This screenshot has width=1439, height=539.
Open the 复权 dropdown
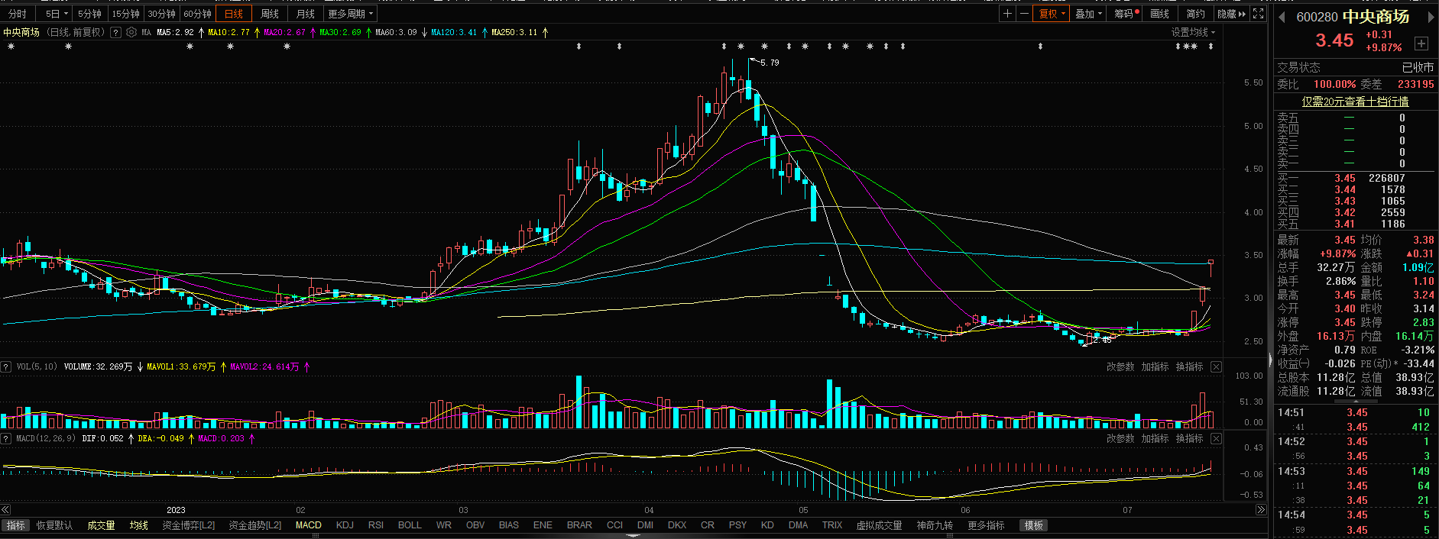point(1052,14)
